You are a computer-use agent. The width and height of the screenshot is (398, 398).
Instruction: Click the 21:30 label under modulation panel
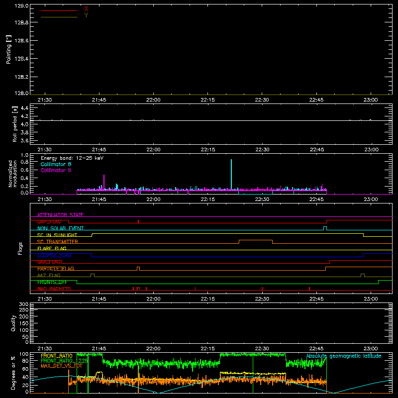coord(45,199)
